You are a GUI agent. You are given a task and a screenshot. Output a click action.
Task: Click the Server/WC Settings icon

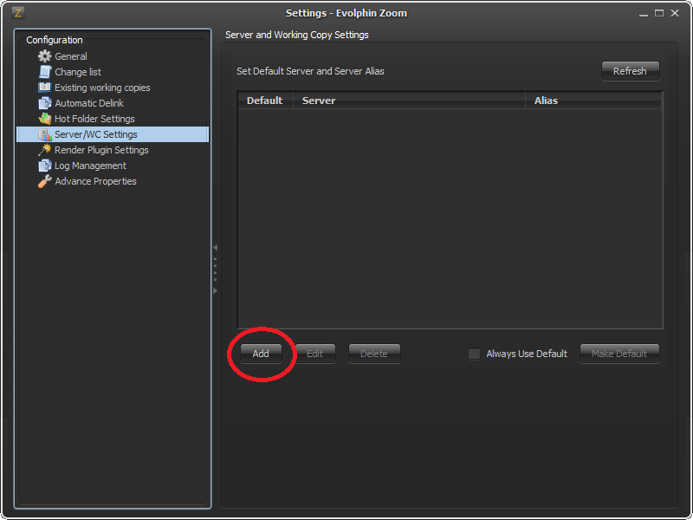tap(45, 134)
